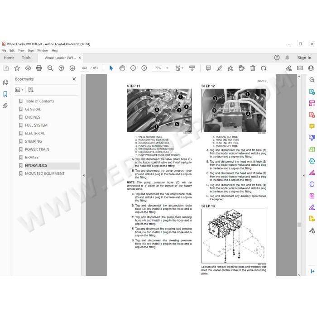
Task: Open the Help menu
Action: pos(55,51)
